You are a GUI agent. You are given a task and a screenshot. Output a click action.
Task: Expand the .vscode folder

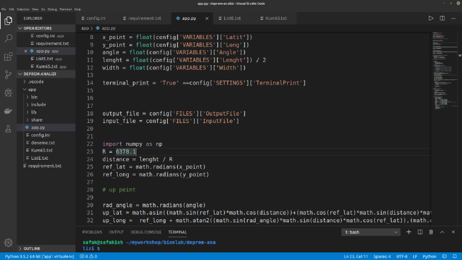[x=46, y=82]
